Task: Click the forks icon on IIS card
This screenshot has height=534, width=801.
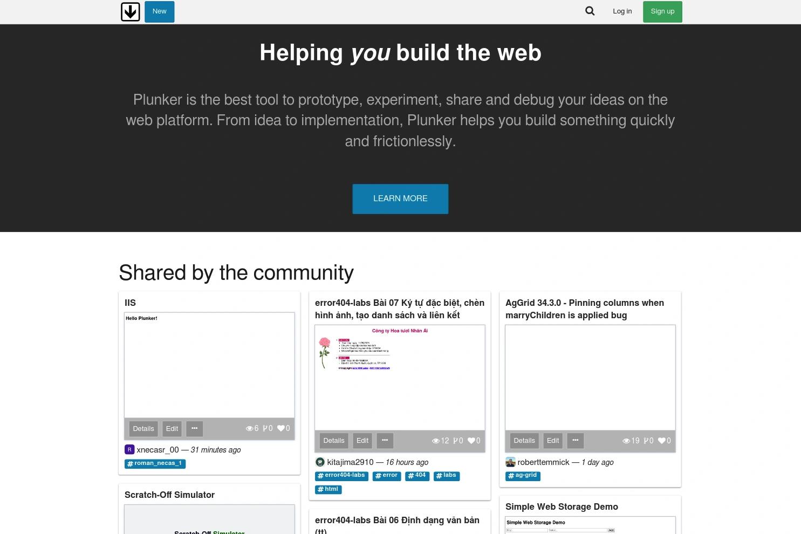Action: tap(265, 429)
